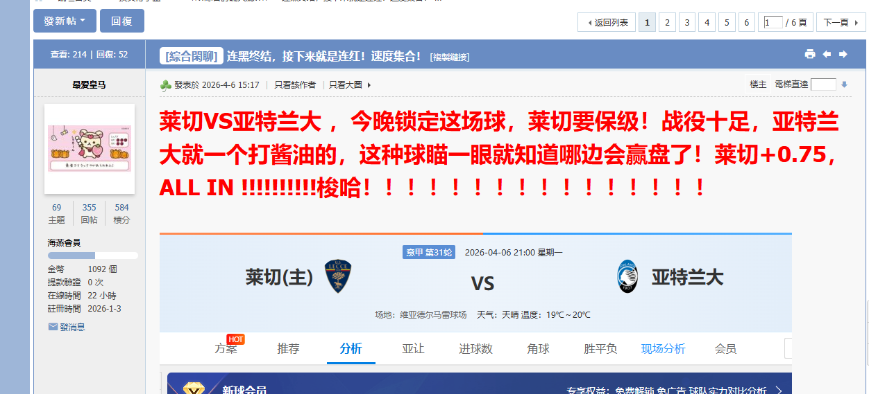Open the 进球数 tab
This screenshot has width=869, height=394.
tap(475, 349)
